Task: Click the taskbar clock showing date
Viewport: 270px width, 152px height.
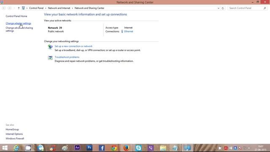Action: pos(260,148)
